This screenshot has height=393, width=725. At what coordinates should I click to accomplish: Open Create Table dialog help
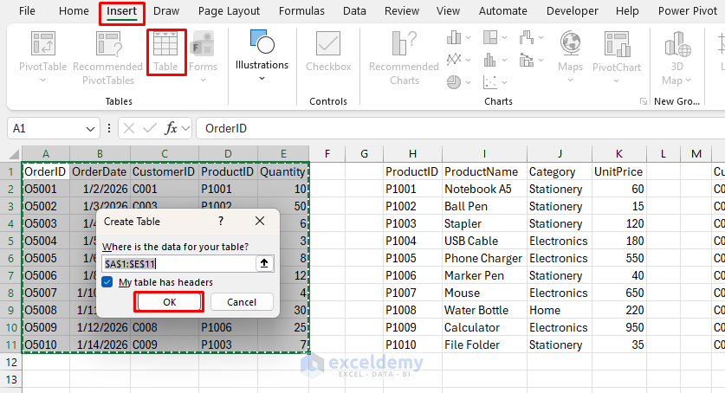coord(221,222)
